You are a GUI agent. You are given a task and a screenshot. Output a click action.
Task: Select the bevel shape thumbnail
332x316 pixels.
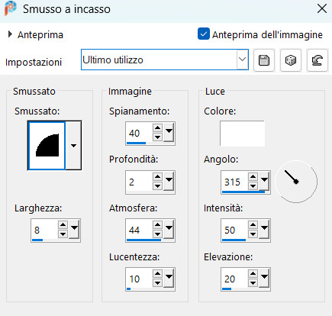pyautogui.click(x=47, y=146)
